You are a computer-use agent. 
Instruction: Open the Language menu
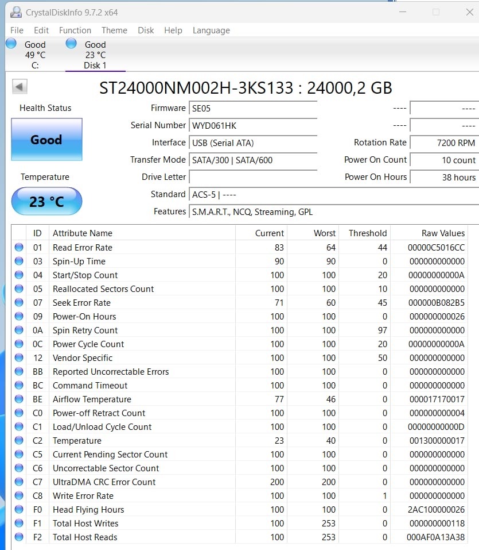211,30
